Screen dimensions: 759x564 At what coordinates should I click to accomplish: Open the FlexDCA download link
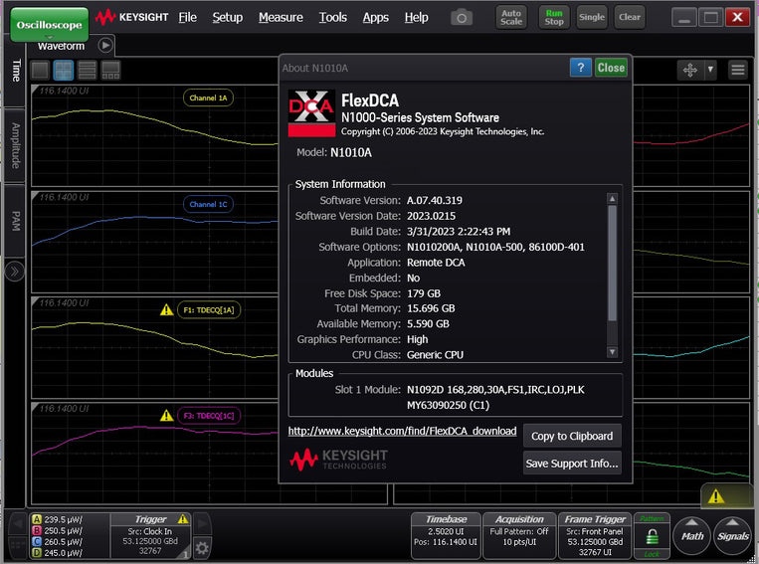402,431
